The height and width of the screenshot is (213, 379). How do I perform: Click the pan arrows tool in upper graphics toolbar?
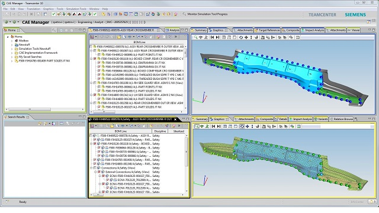(x=246, y=37)
